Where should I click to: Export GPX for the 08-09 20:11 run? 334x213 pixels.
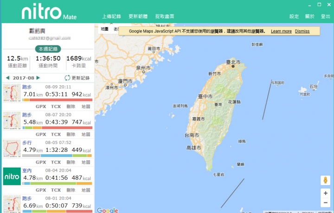pyautogui.click(x=41, y=106)
